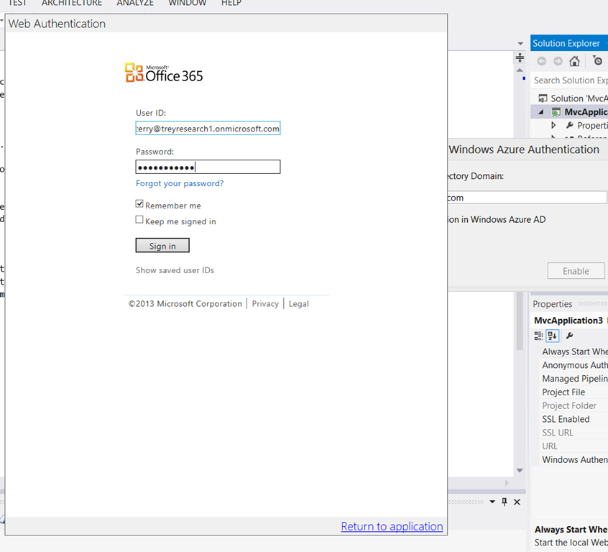Click the editor scrollbar up arrow
The width and height of the screenshot is (608, 552).
pos(520,70)
